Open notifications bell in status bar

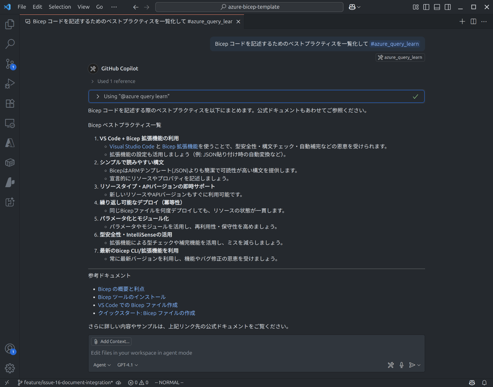(x=485, y=382)
